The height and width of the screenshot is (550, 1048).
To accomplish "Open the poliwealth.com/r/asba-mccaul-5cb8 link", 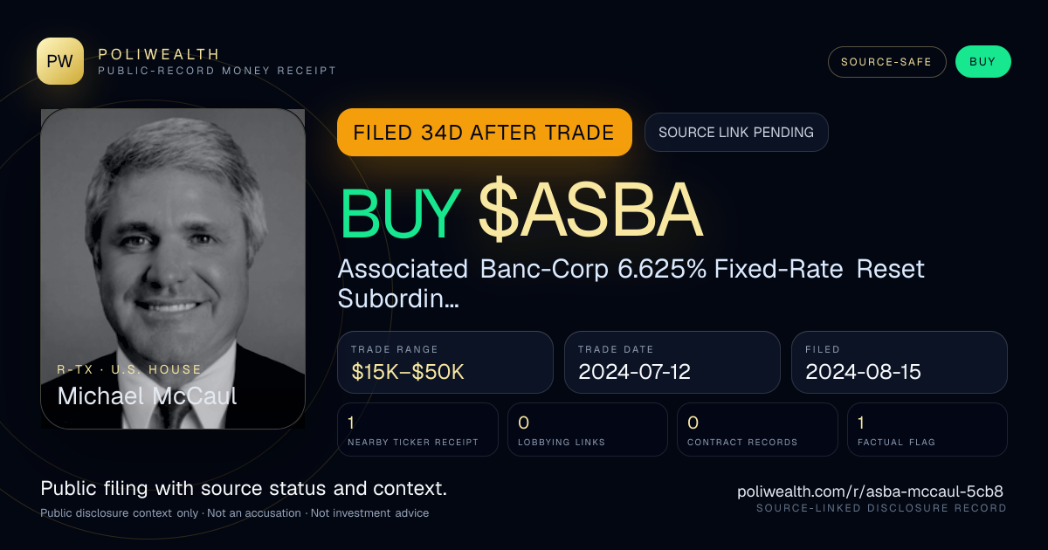I will pyautogui.click(x=871, y=492).
